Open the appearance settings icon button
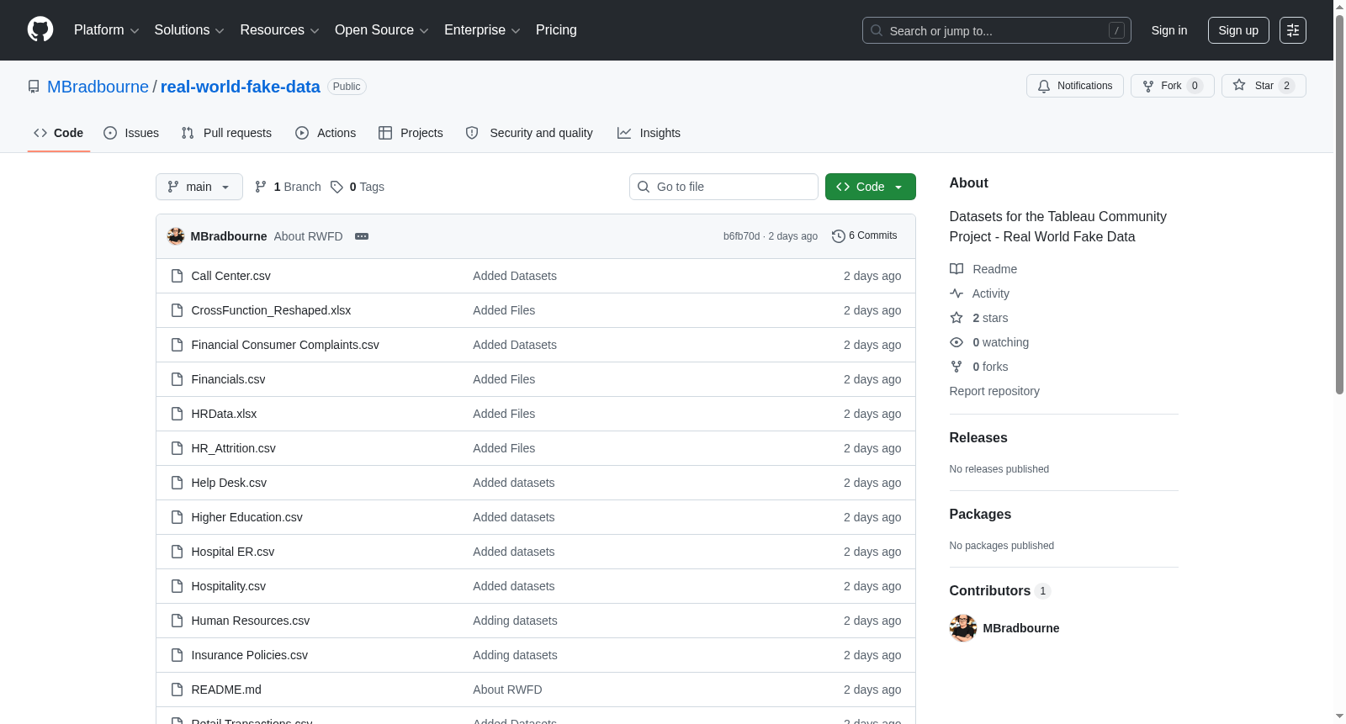 pyautogui.click(x=1293, y=30)
